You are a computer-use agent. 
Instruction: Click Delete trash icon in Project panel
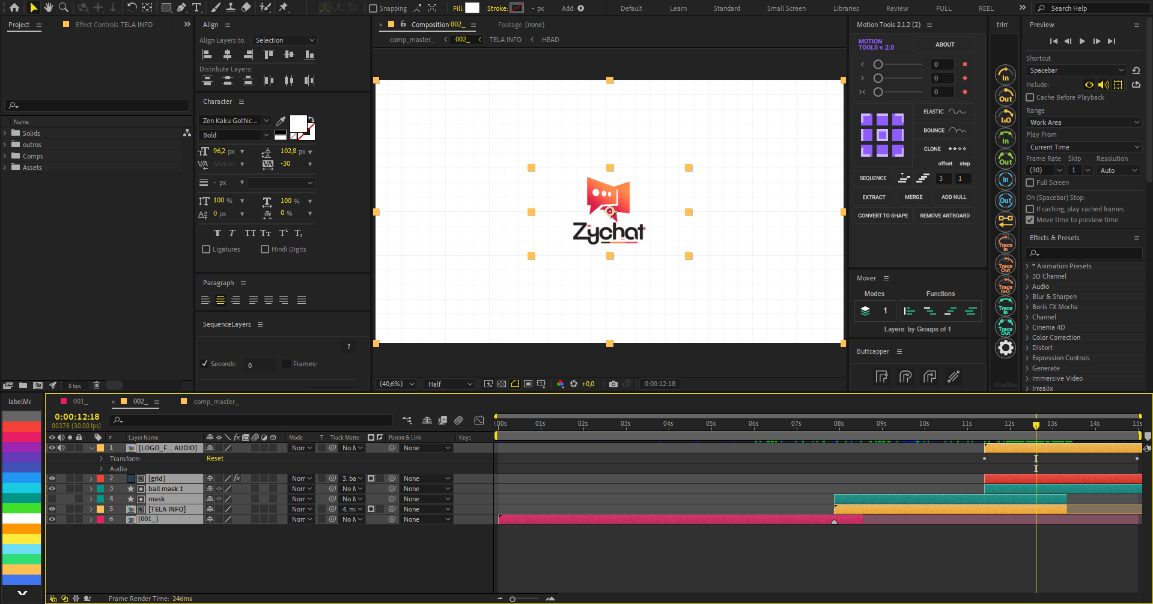pyautogui.click(x=96, y=385)
